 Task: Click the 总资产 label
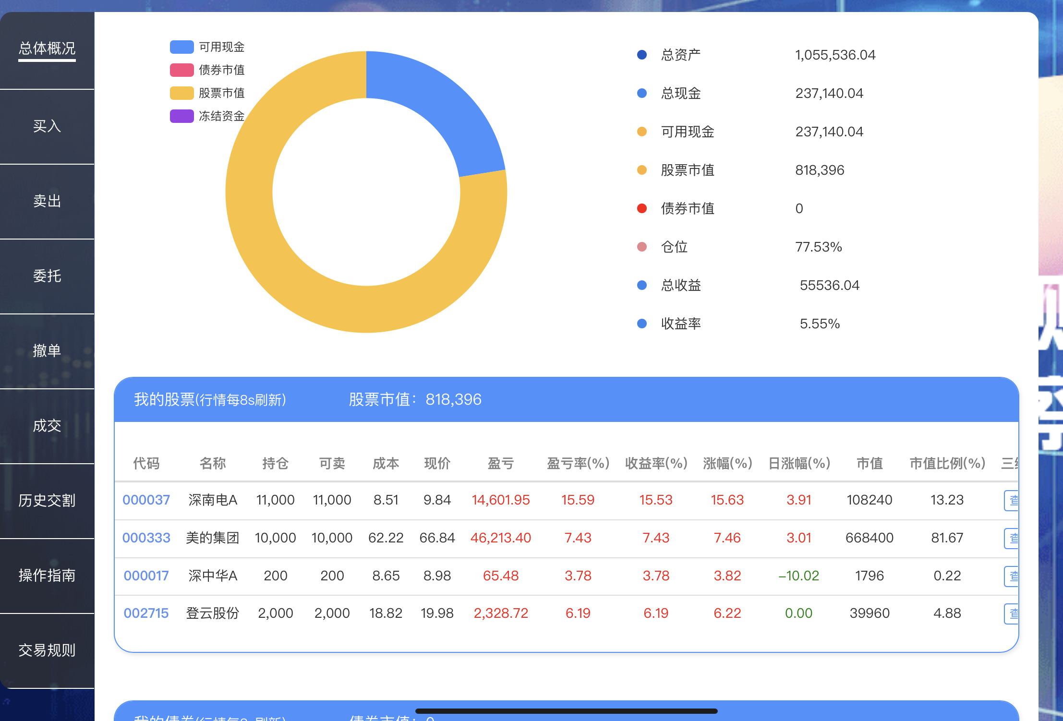pyautogui.click(x=681, y=55)
